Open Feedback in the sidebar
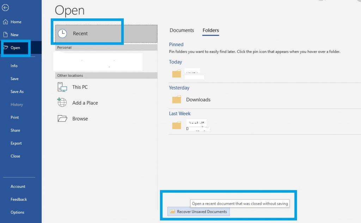Screen dimensions: 361x223 tap(19, 199)
